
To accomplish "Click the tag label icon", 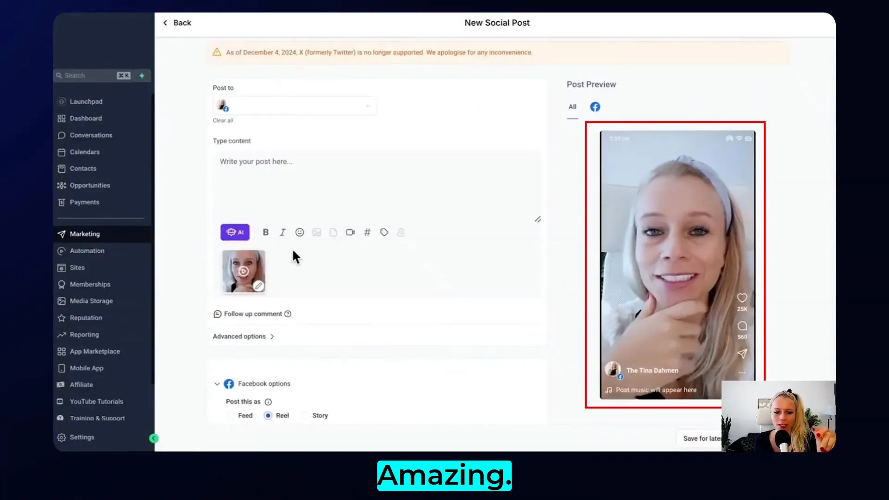I will [384, 232].
